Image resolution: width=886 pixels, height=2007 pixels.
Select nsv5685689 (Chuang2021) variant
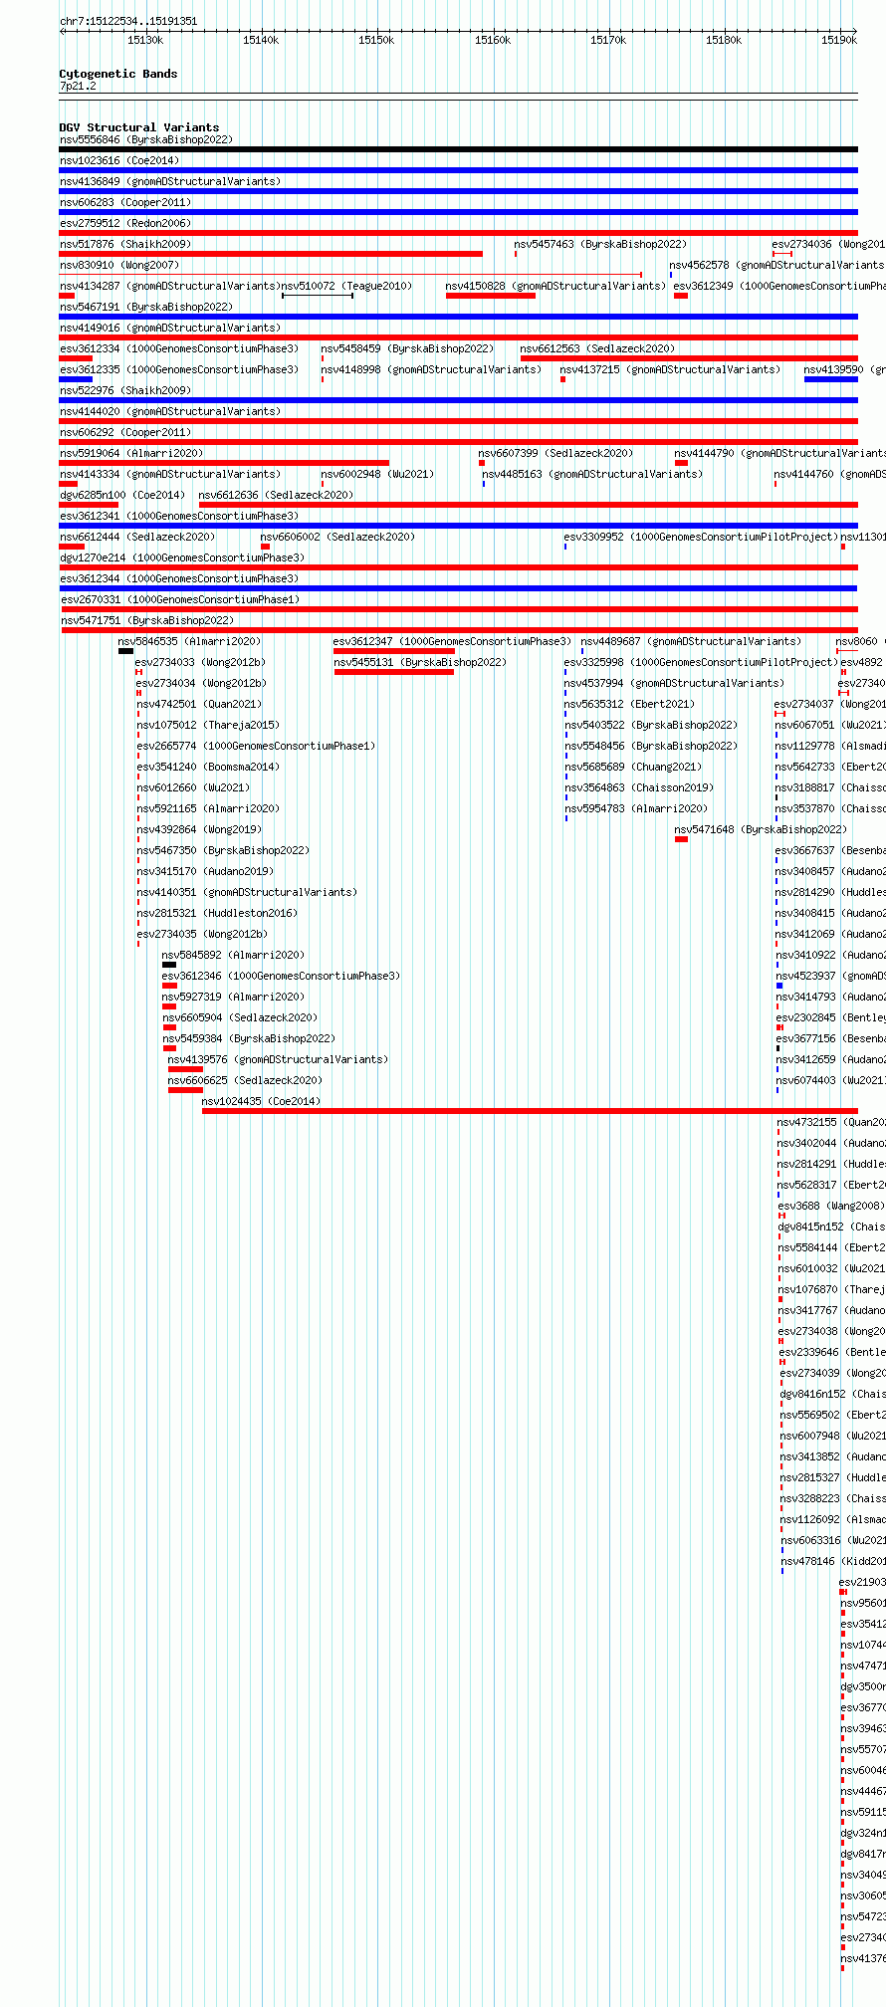pyautogui.click(x=633, y=767)
